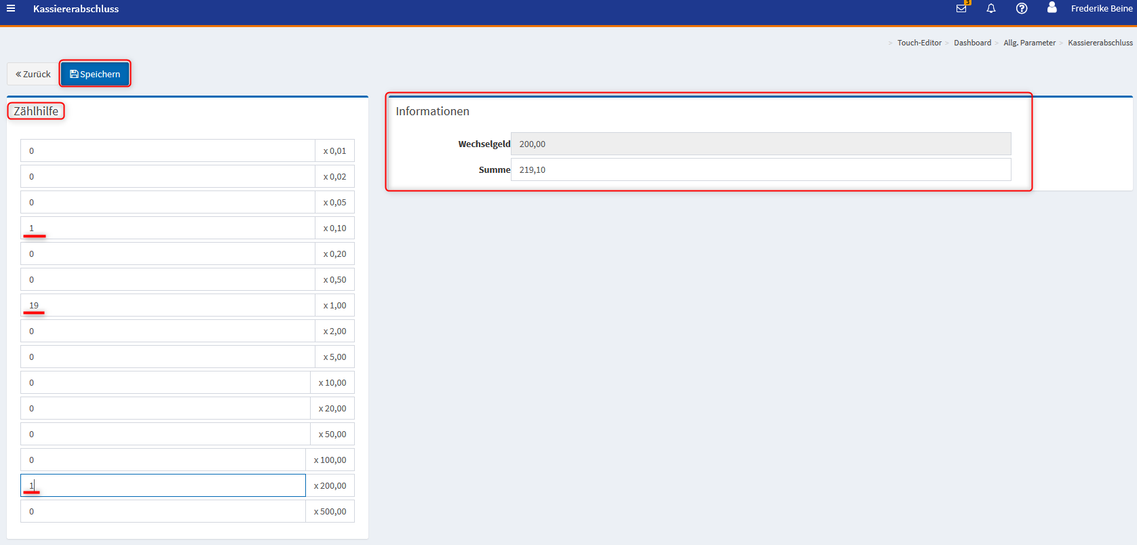This screenshot has width=1137, height=545.
Task: Click the Kassiererabschluss breadcrumb
Action: [x=1100, y=43]
